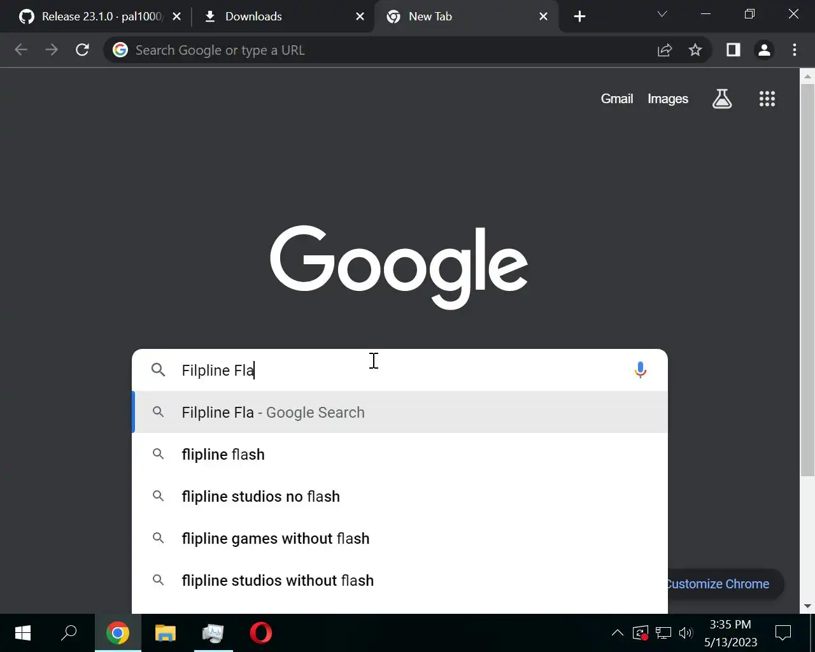The image size is (815, 652).
Task: Close the Release 23.1.0 tab
Action: click(177, 17)
